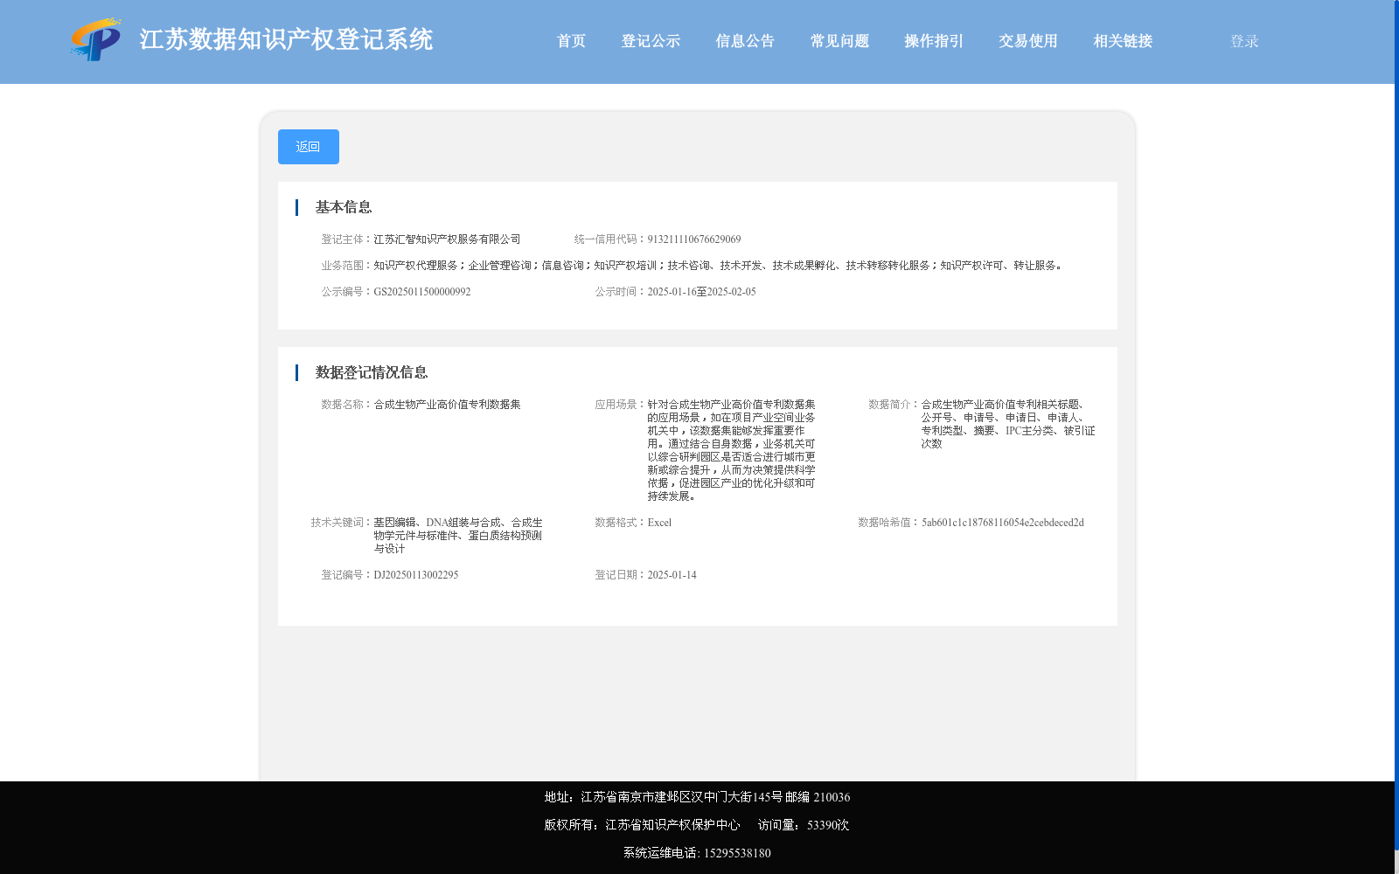This screenshot has height=874, width=1399.
Task: Select data name 合成生物产业高价值专利数据集
Action: [447, 405]
